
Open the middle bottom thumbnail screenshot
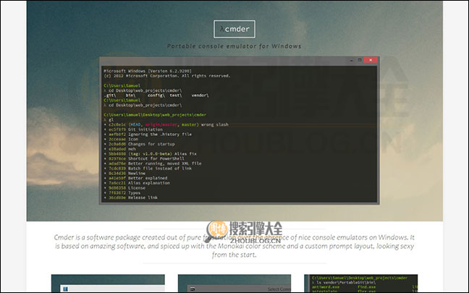coord(234,283)
